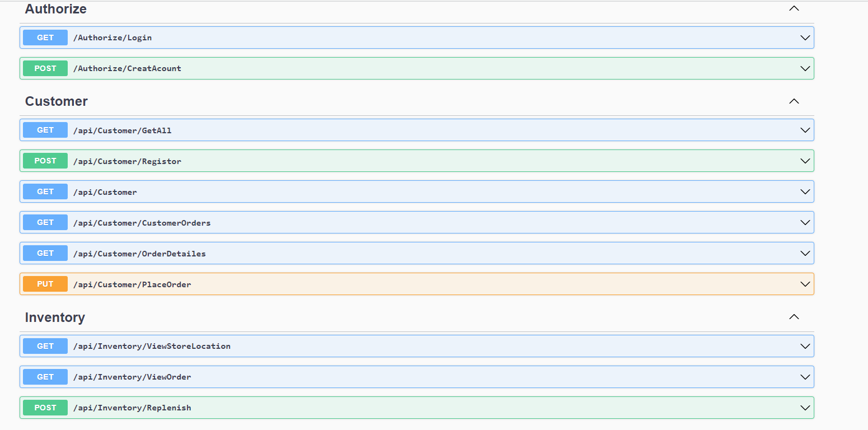Viewport: 868px width, 430px height.
Task: Click POST badge of /api/Inventory/Replenish
Action: (45, 408)
